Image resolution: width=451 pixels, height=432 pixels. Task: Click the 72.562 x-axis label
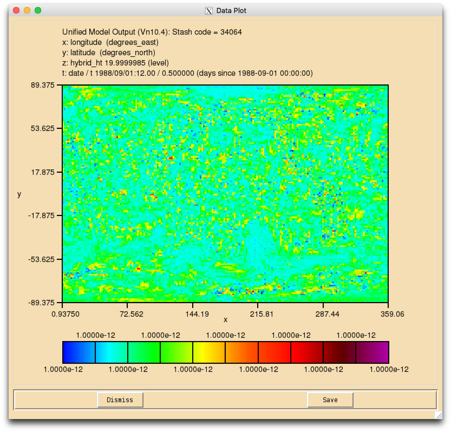coord(132,314)
